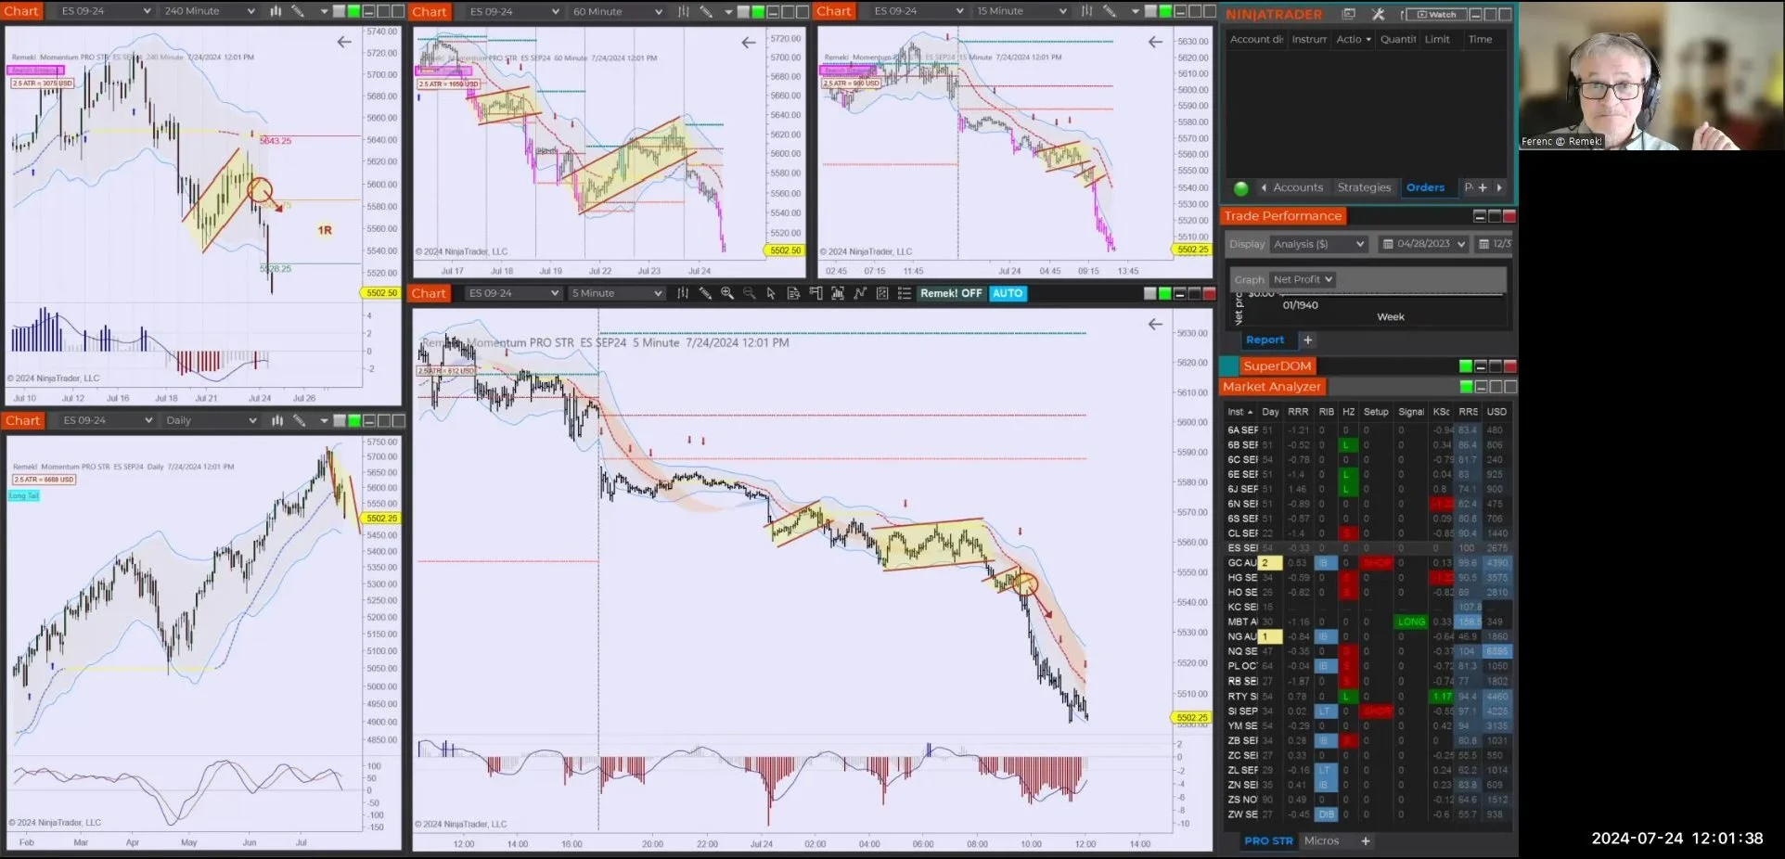Open bar type icon in 240 Minute chart

tap(276, 11)
